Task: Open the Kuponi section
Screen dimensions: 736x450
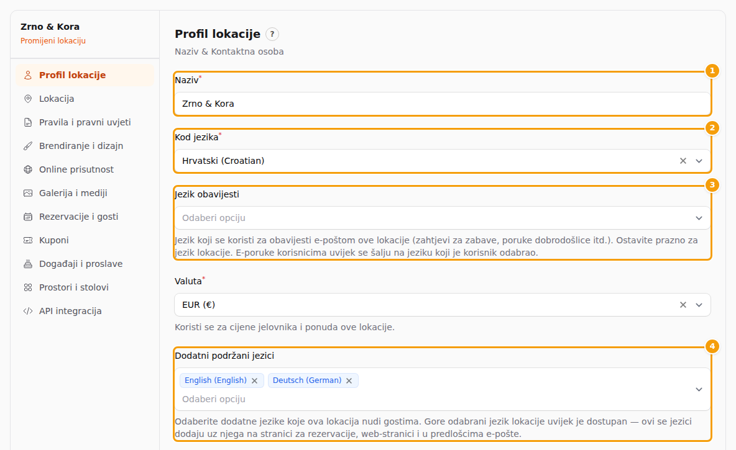Action: [x=85, y=240]
